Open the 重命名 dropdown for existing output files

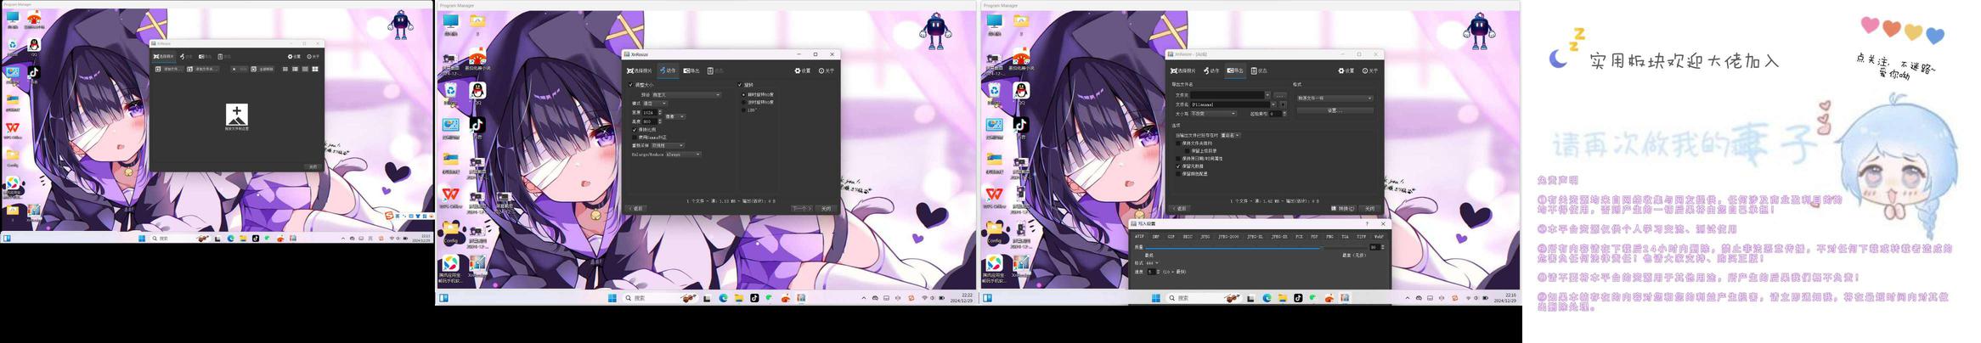pyautogui.click(x=1230, y=135)
